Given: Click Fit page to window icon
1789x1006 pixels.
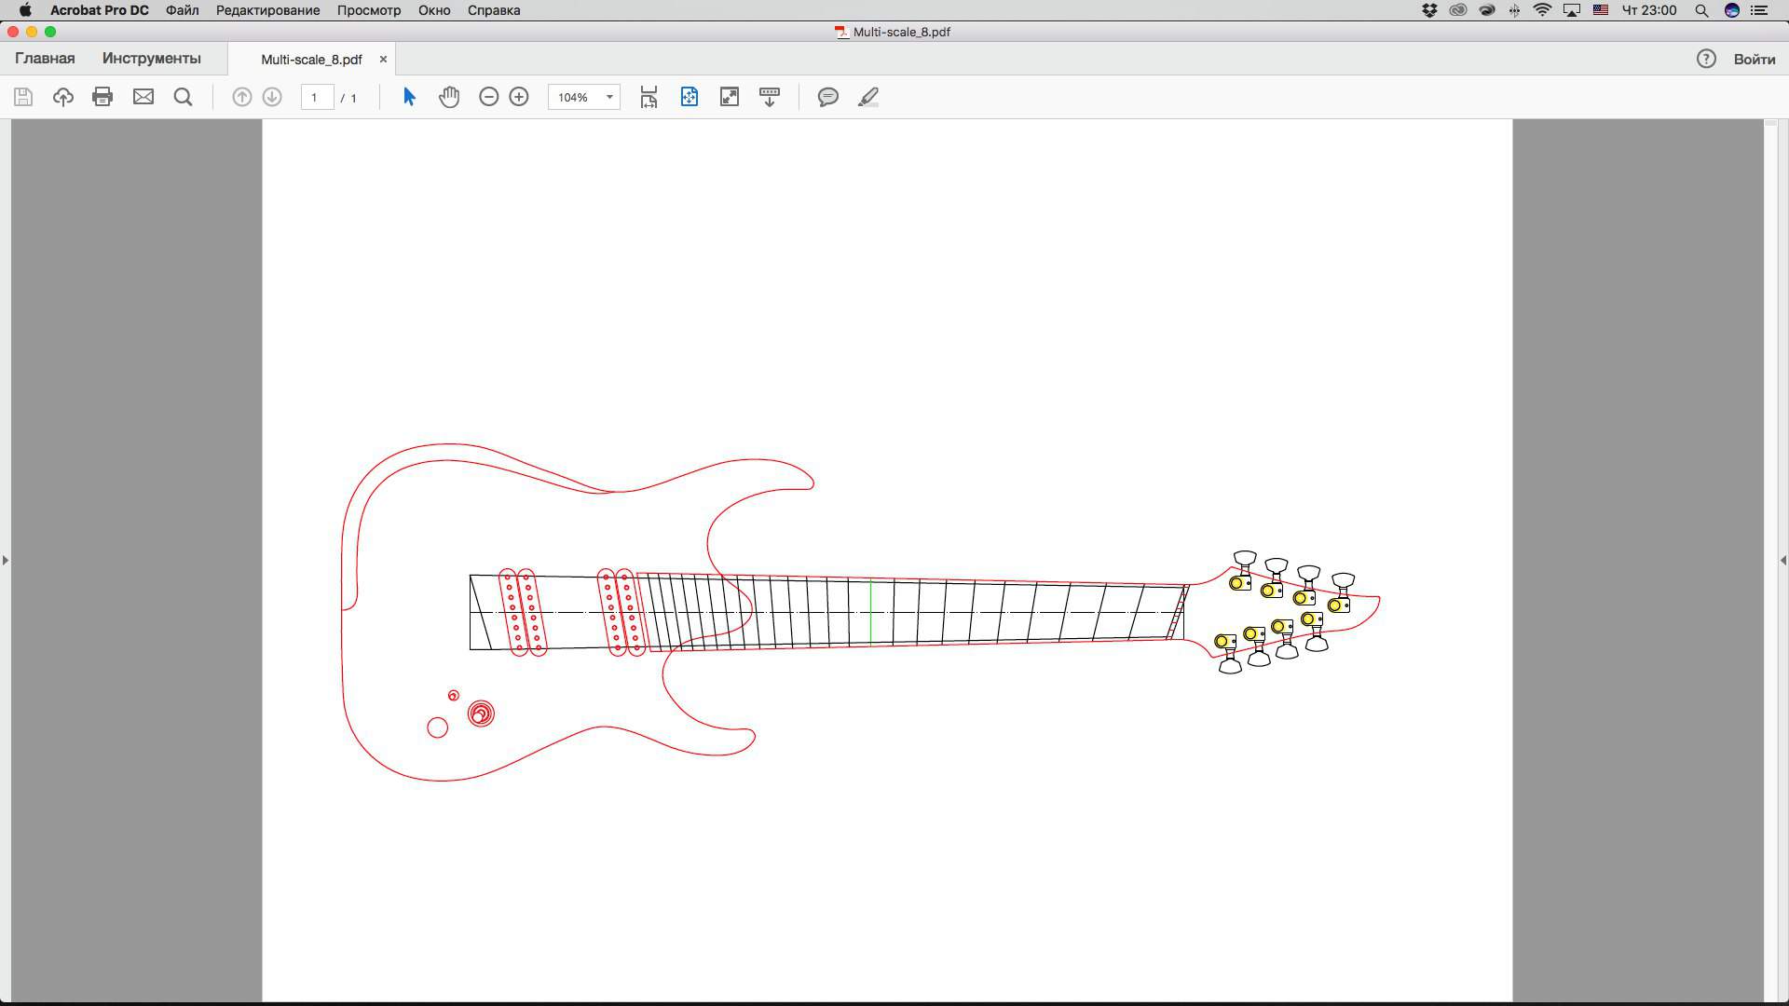Looking at the screenshot, I should pyautogui.click(x=689, y=97).
